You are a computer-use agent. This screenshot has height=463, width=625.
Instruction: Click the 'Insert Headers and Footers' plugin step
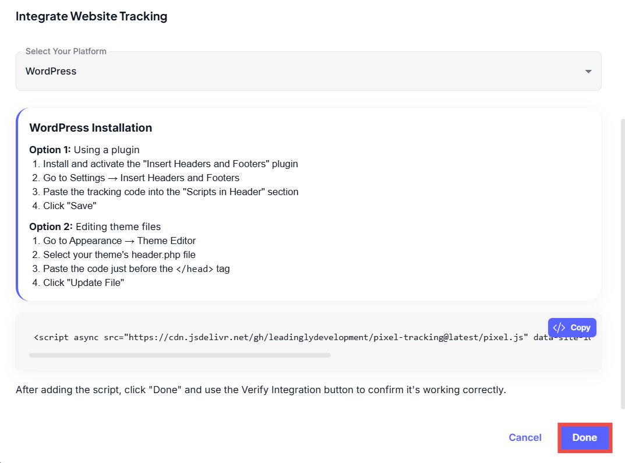tap(170, 164)
